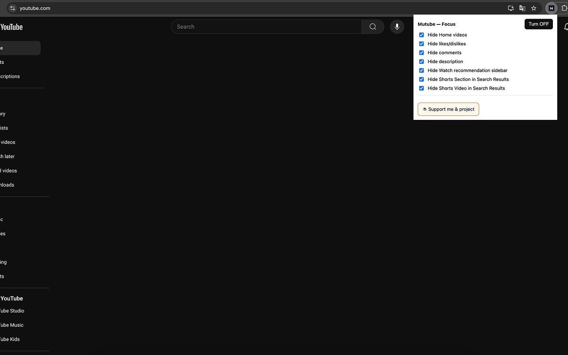Disable the Hide comments option
This screenshot has width=568, height=355.
(421, 52)
